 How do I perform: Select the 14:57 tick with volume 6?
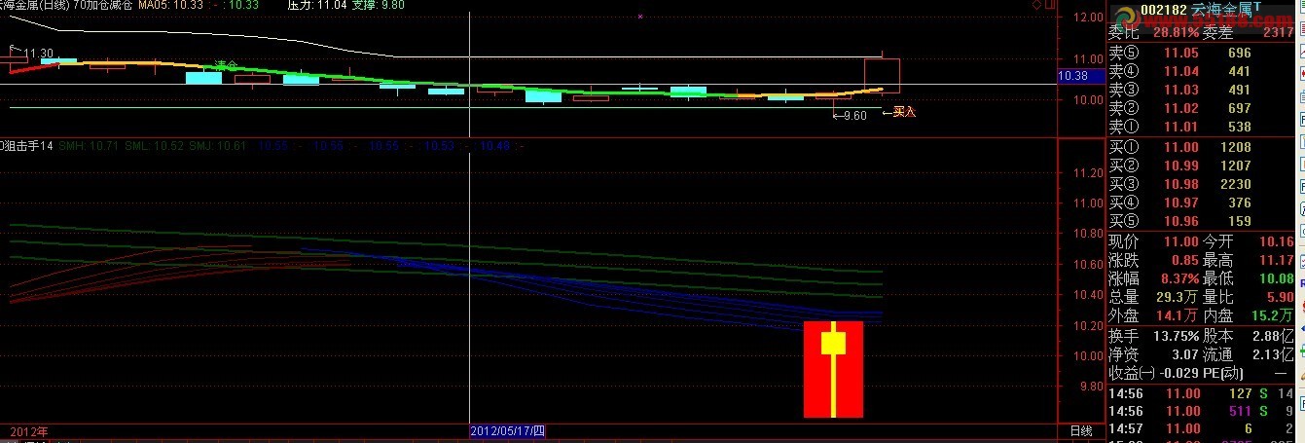(x=1202, y=428)
